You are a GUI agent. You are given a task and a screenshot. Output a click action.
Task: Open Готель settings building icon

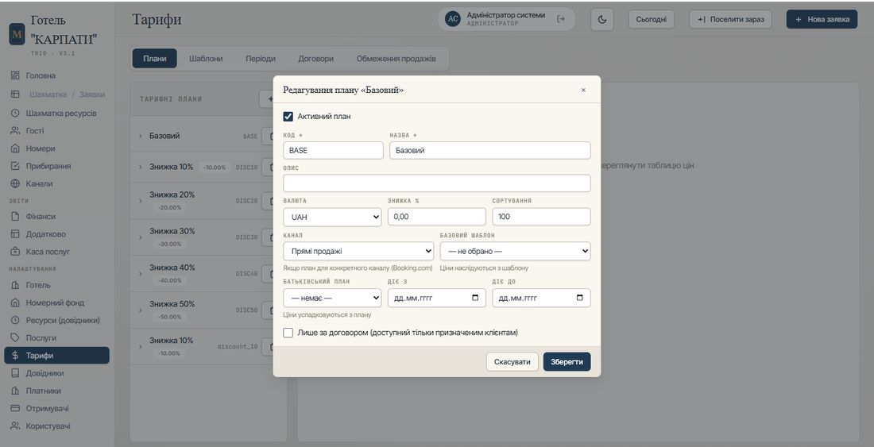(16, 285)
